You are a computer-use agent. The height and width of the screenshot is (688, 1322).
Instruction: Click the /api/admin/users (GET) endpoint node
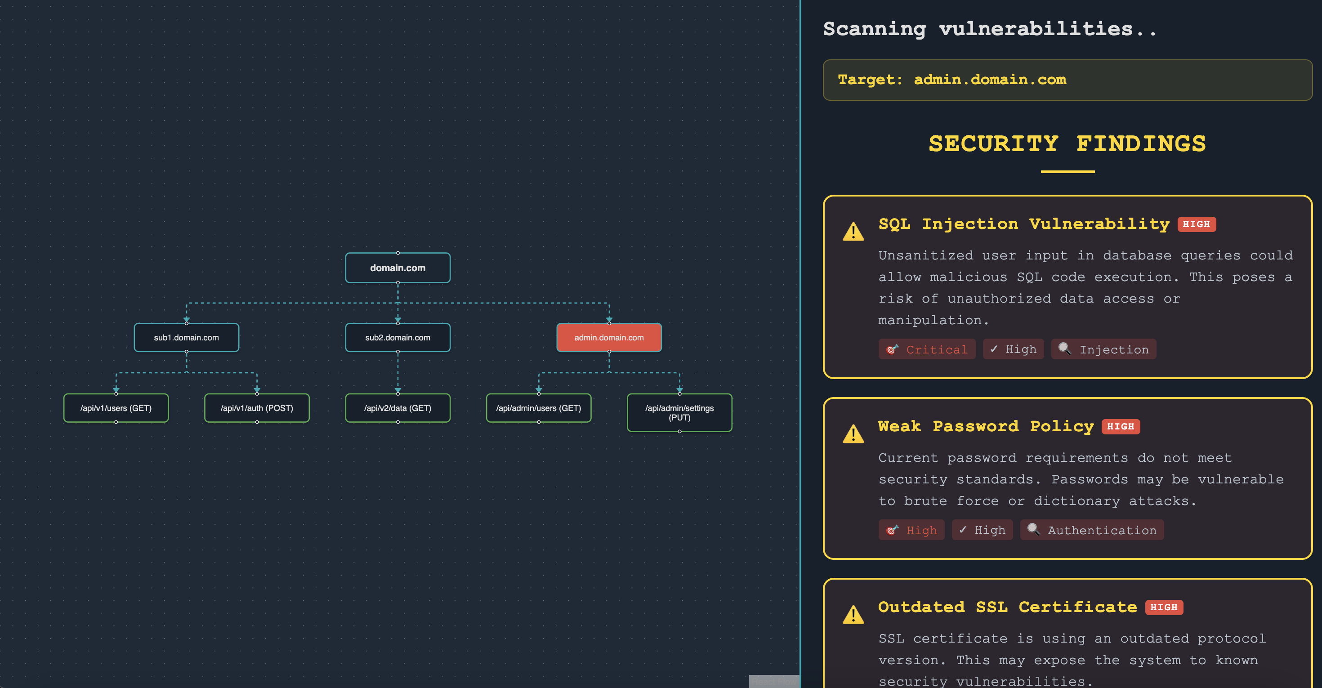pyautogui.click(x=538, y=408)
